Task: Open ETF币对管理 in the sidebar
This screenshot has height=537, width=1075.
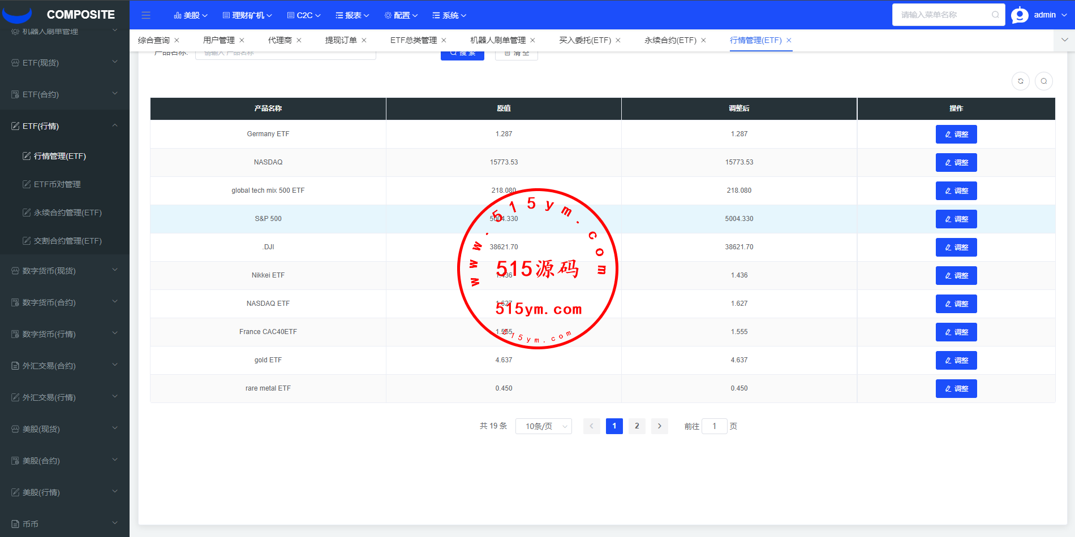Action: coord(57,184)
